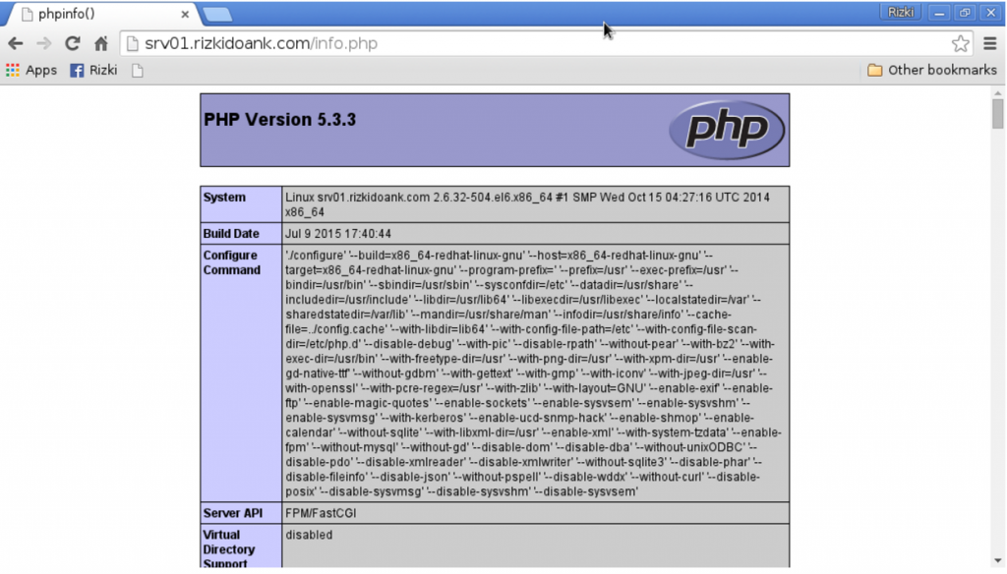
Task: Open the Chrome menu
Action: point(990,43)
